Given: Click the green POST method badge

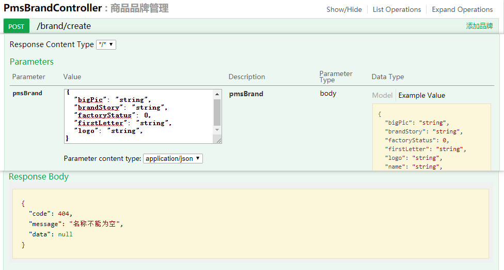Looking at the screenshot, I should coord(17,26).
